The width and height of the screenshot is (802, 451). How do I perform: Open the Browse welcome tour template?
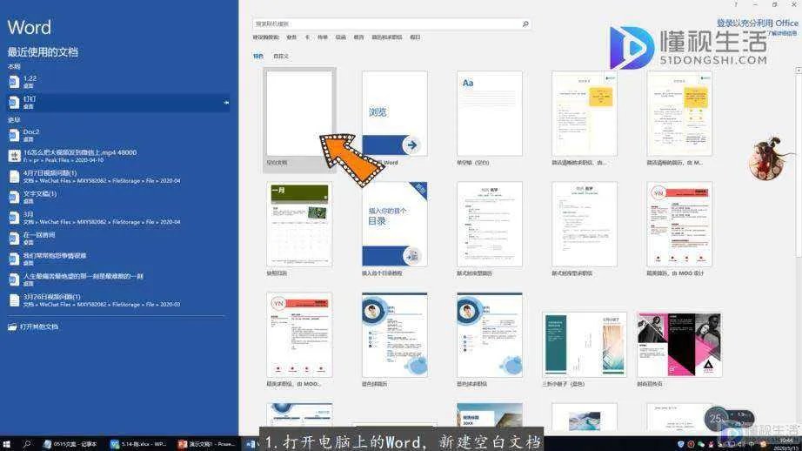tap(394, 113)
